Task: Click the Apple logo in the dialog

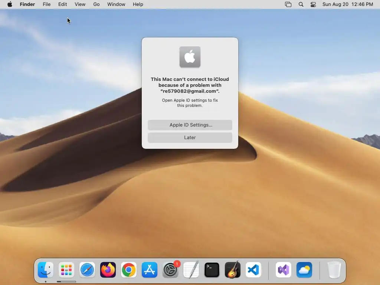Action: coord(190,57)
